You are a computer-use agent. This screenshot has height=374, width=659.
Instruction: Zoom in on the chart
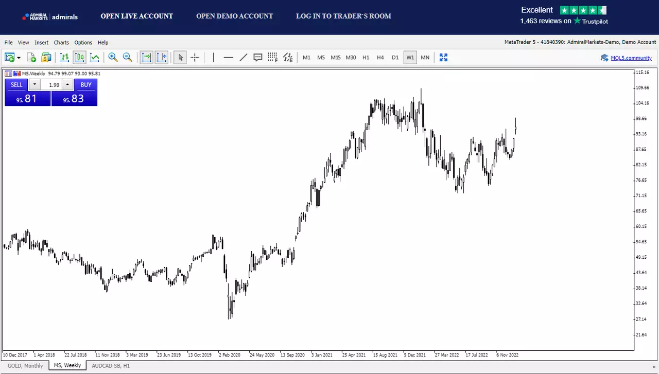(x=113, y=58)
